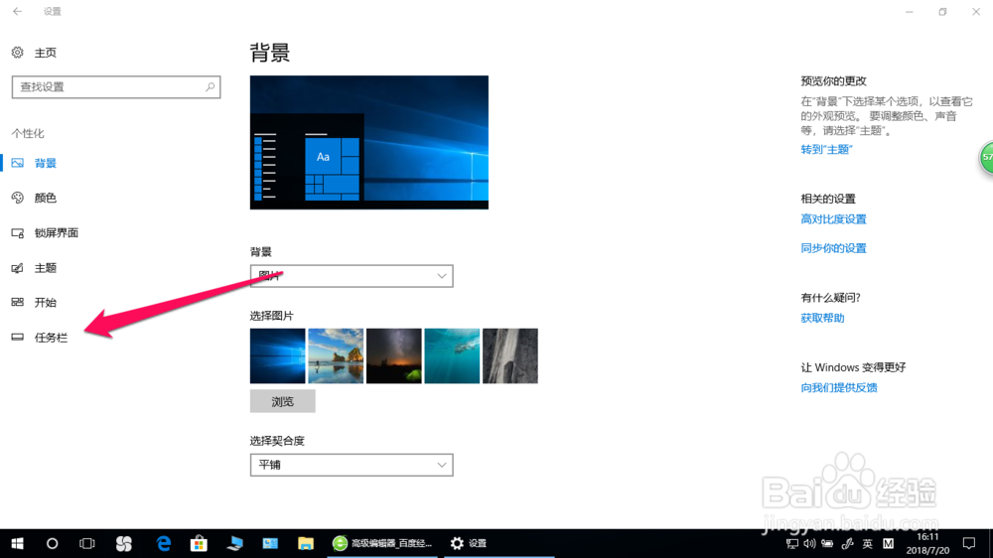Switch to 高级编辑器 browser window on taskbar

click(382, 543)
